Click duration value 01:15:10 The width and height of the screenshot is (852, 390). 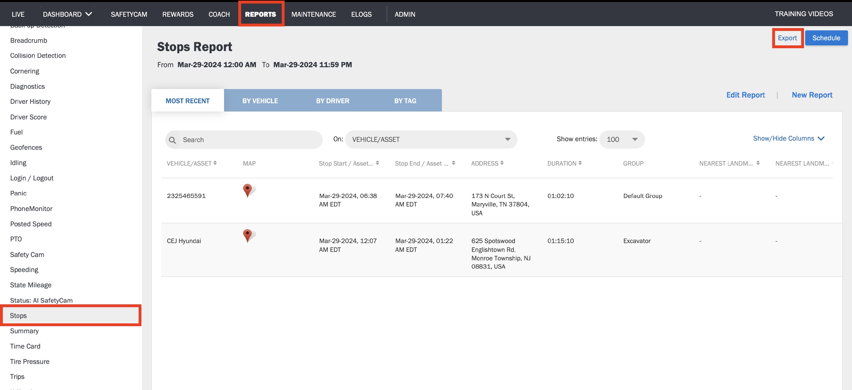[560, 241]
